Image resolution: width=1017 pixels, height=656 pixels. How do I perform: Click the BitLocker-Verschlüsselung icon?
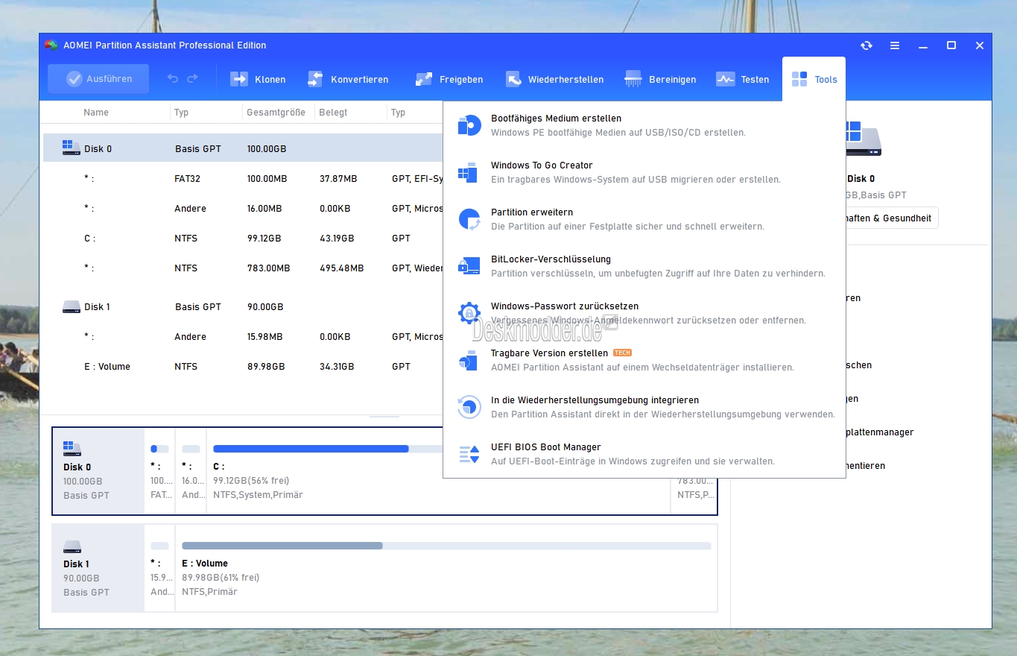tap(469, 266)
